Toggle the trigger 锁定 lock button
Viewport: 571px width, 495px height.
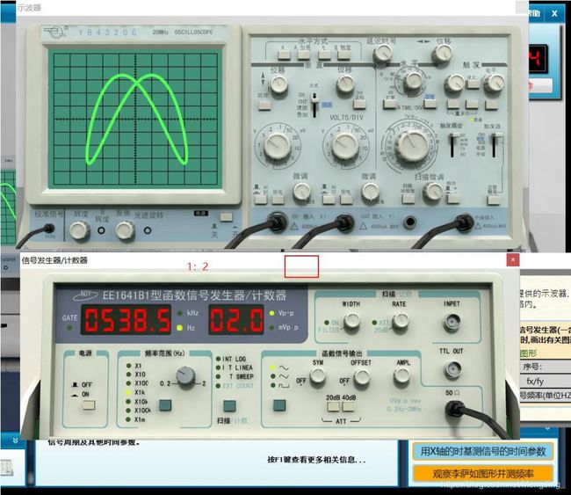coord(473,84)
